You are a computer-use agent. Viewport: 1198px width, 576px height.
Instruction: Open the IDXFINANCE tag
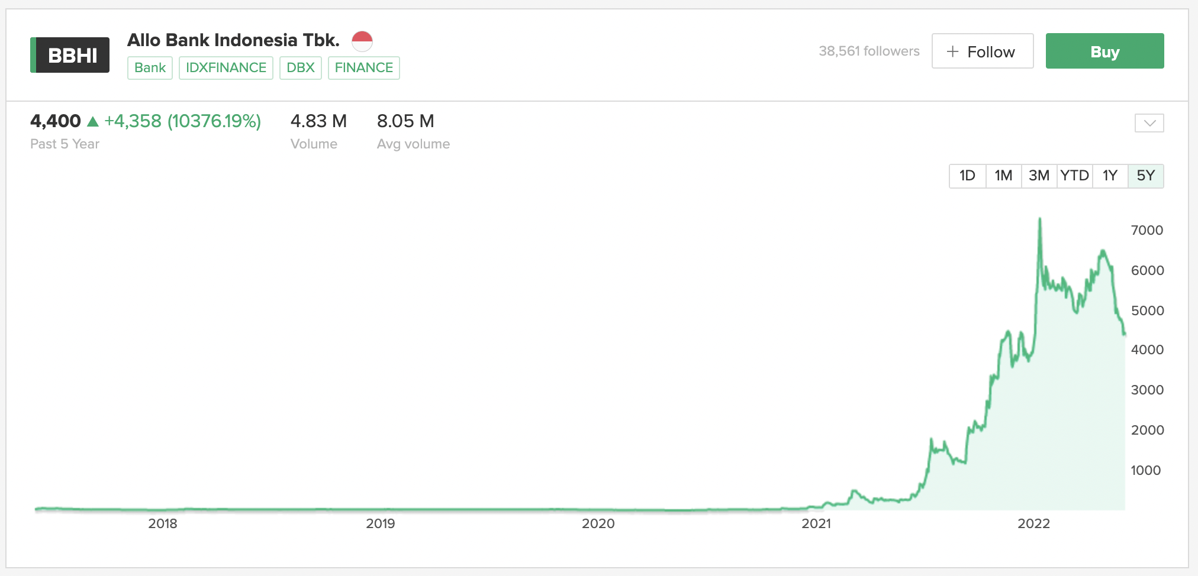click(226, 68)
